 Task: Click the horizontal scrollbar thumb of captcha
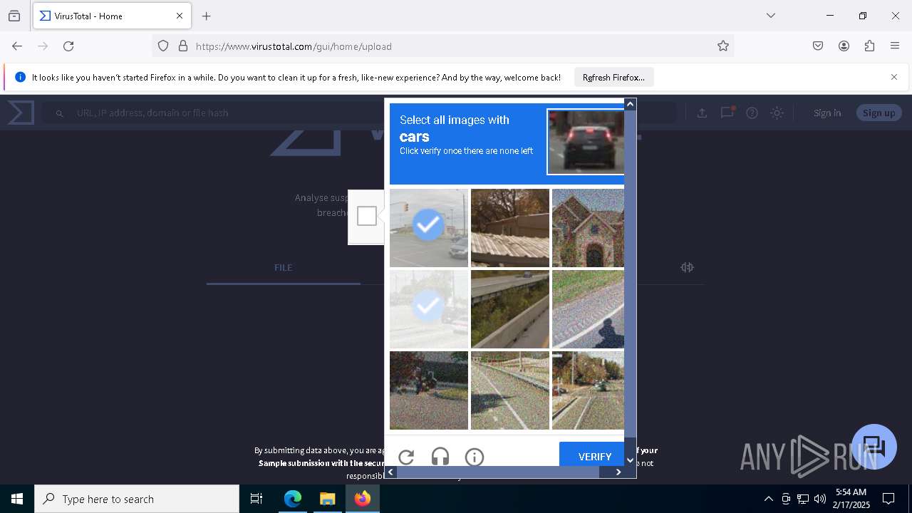tap(498, 472)
